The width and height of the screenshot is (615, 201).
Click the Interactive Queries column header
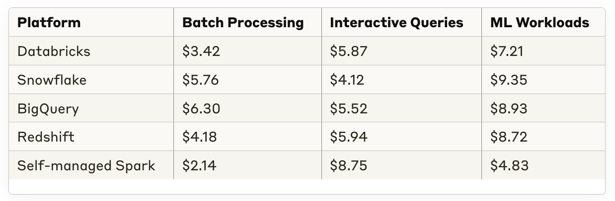[396, 23]
